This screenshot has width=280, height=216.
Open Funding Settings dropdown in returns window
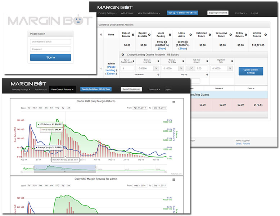point(21,90)
